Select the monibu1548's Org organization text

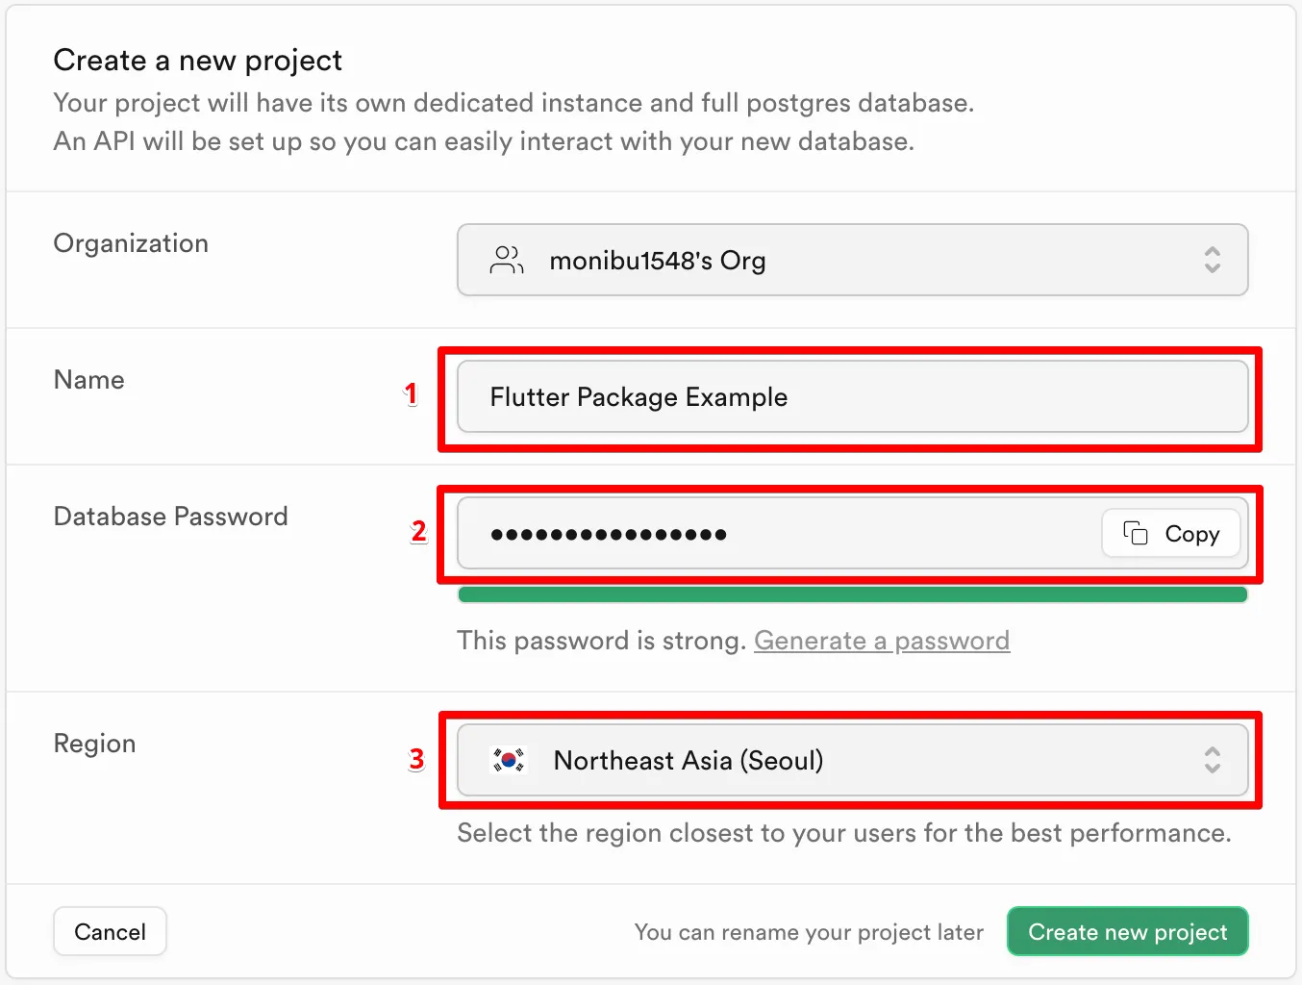coord(658,261)
